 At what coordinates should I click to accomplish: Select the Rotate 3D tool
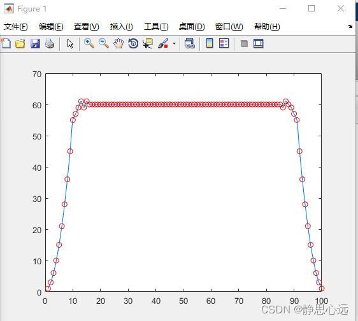click(x=133, y=43)
